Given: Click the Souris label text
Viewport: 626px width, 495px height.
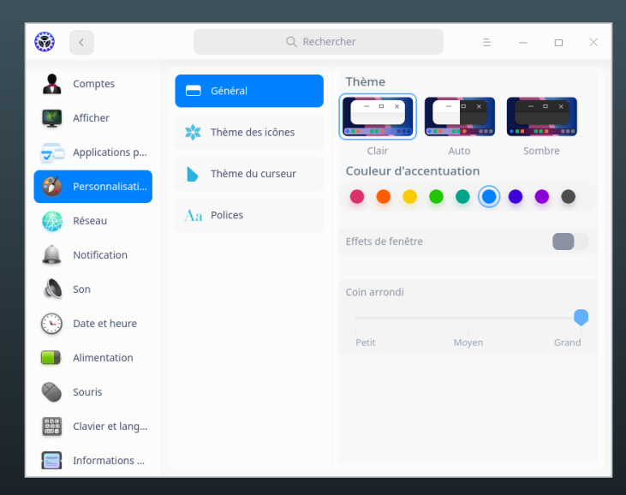Looking at the screenshot, I should click(87, 392).
